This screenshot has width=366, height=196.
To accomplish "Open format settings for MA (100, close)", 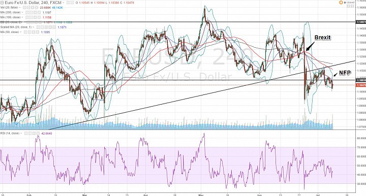I will [31, 17].
